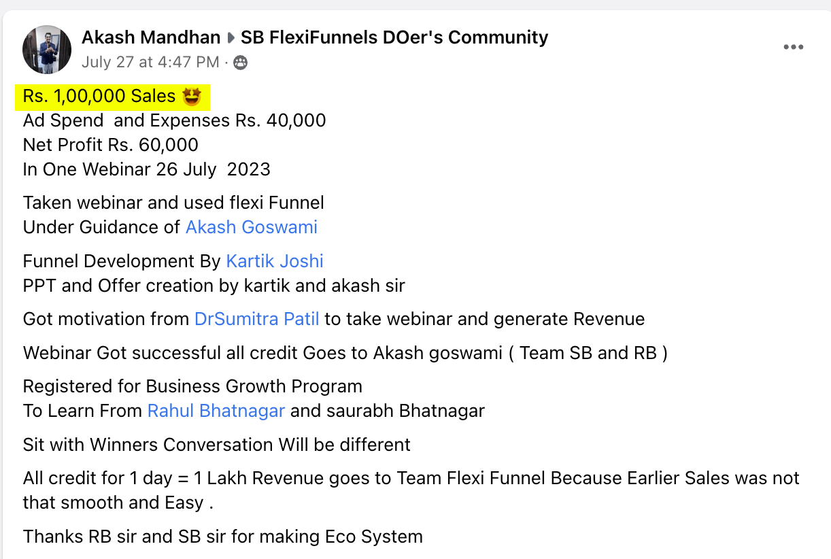Select the highlighted Rs. 1,00,000 Sales text

[97, 96]
